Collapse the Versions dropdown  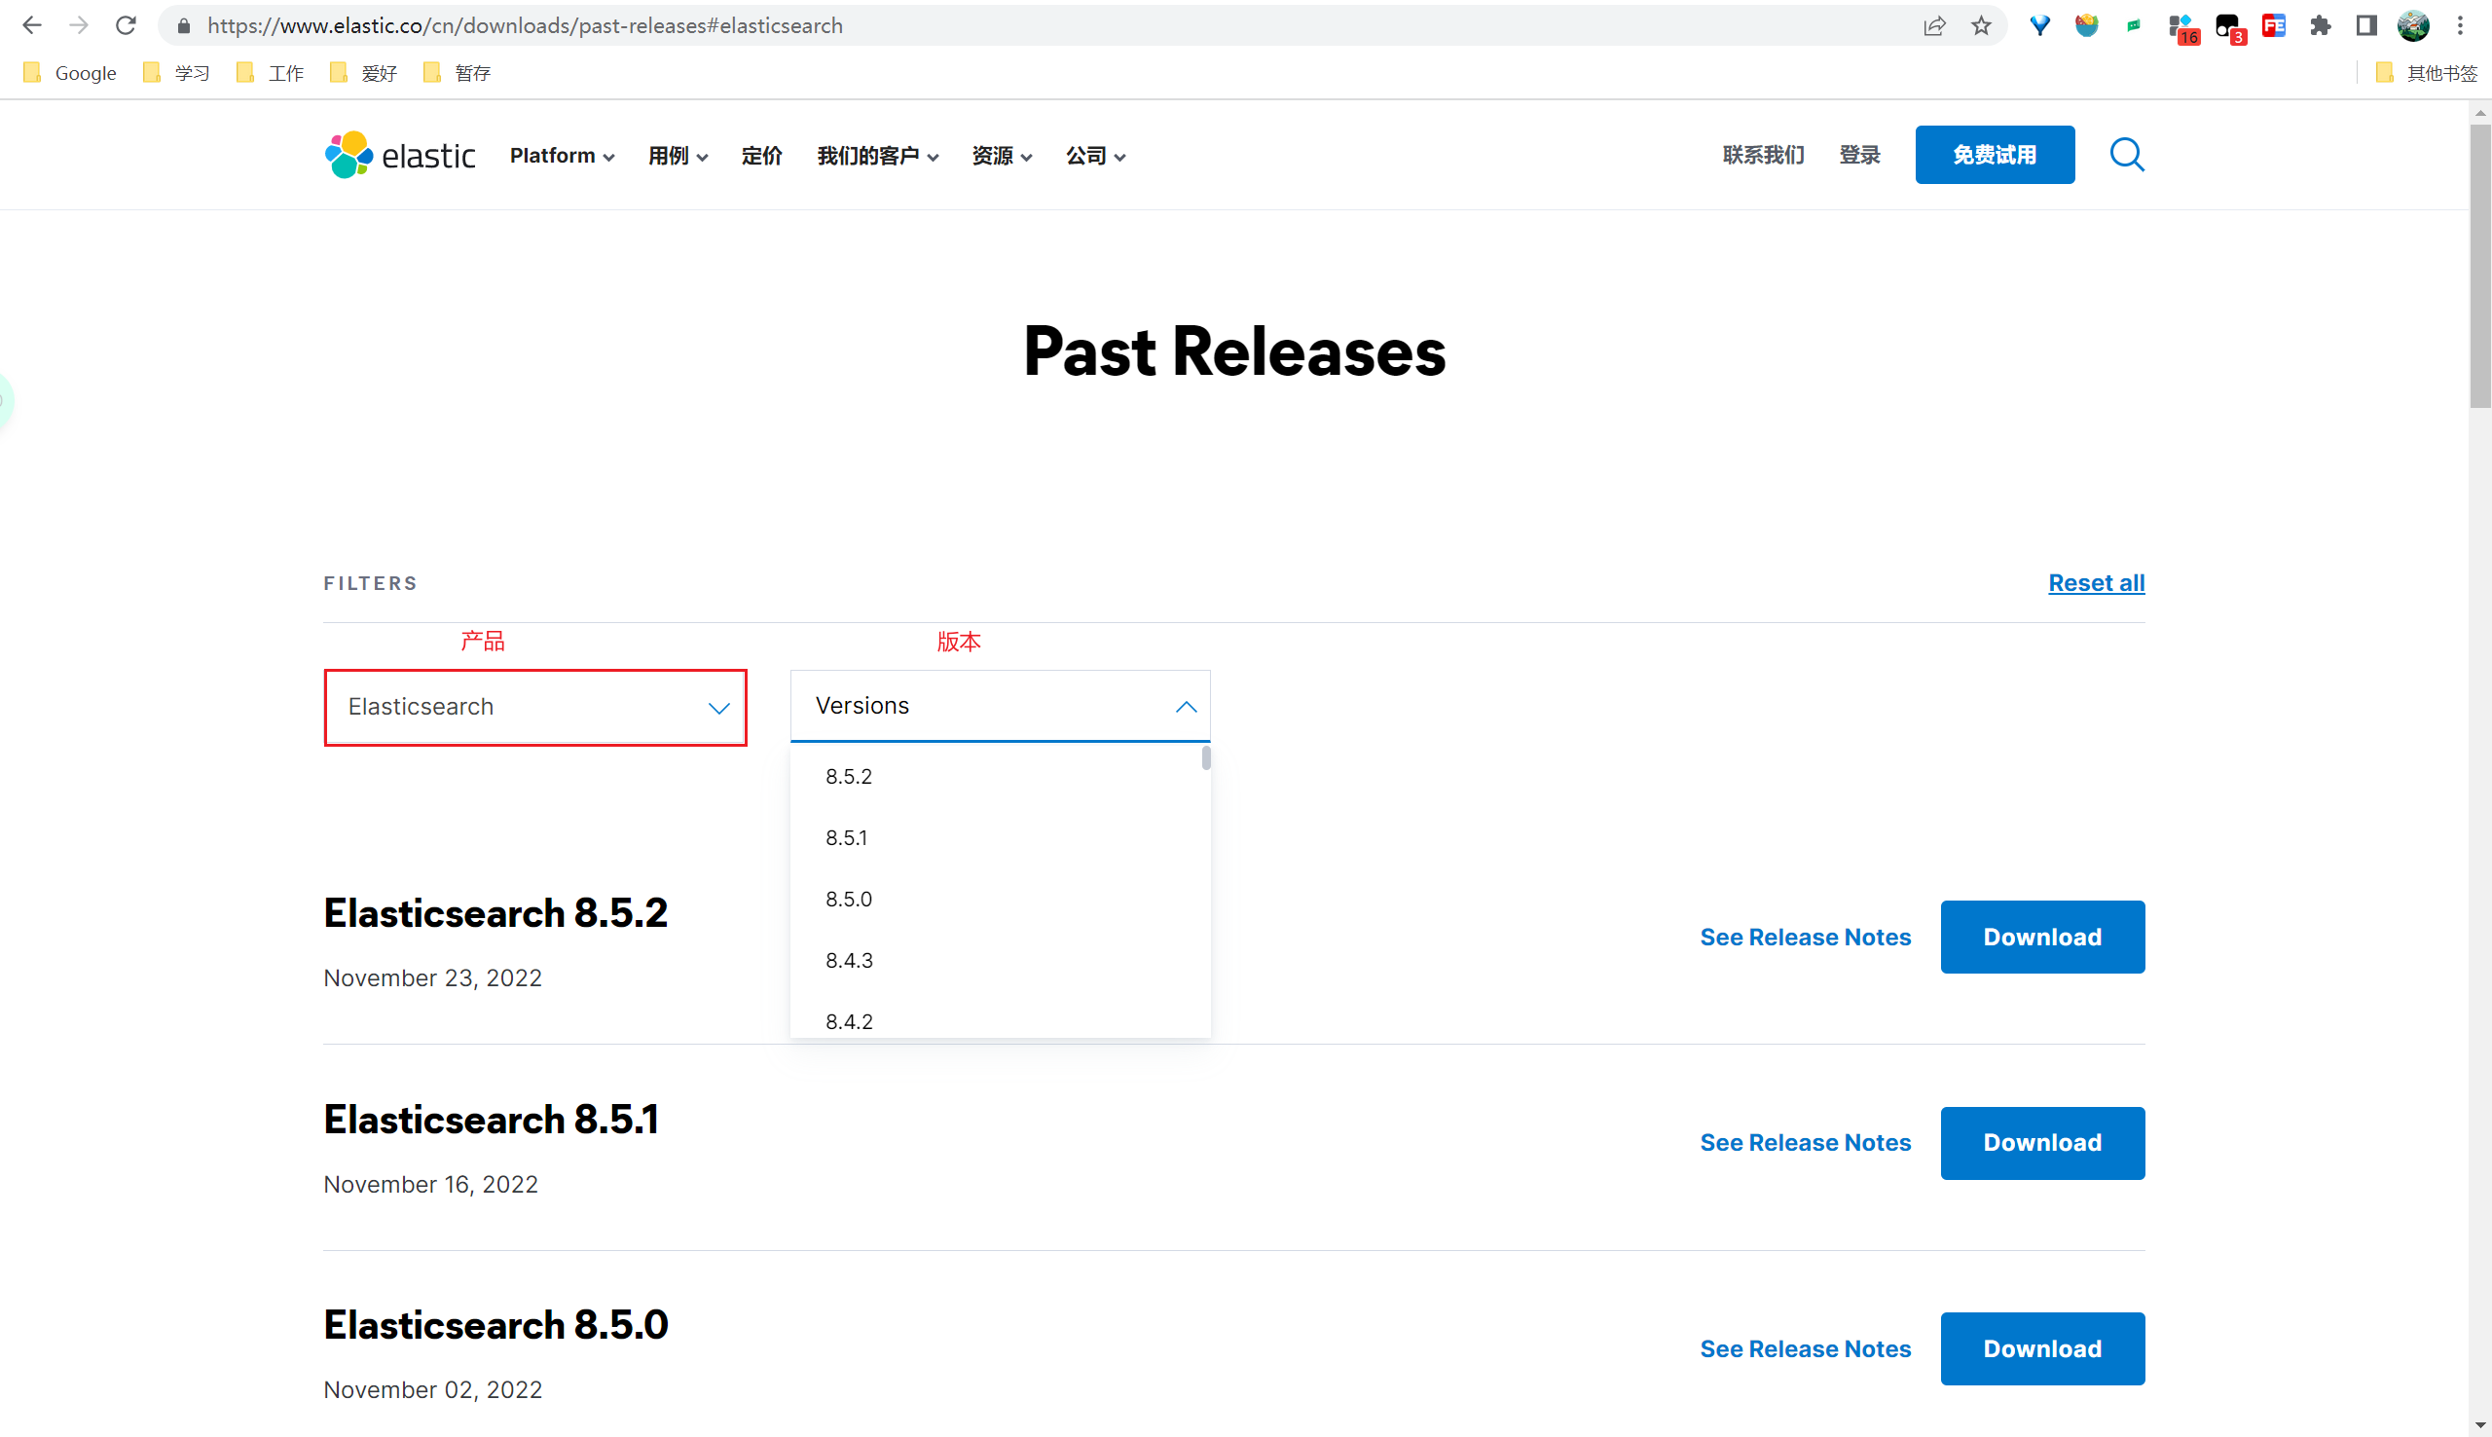[1186, 706]
